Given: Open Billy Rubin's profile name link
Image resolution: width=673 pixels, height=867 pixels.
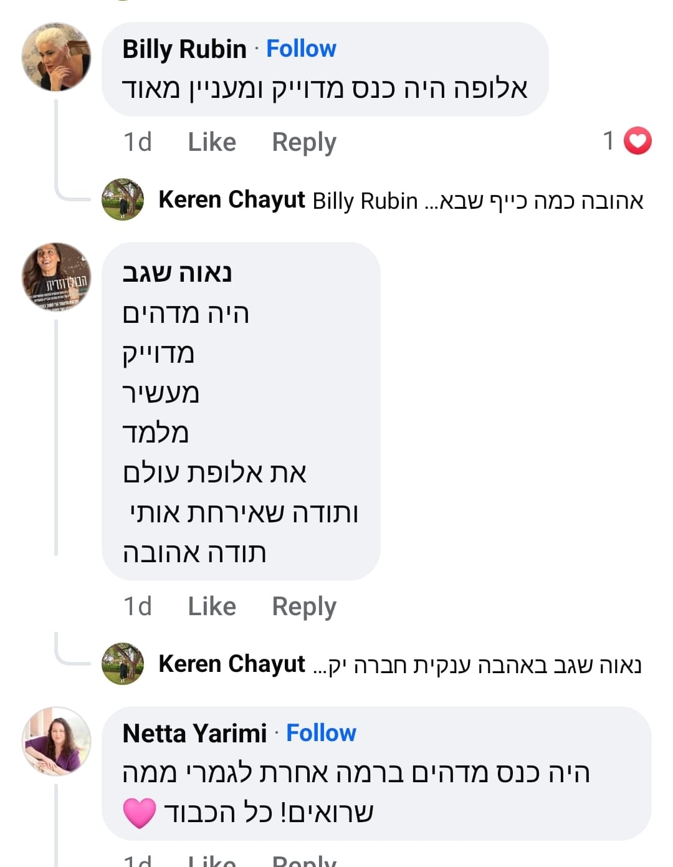Looking at the screenshot, I should (x=184, y=49).
